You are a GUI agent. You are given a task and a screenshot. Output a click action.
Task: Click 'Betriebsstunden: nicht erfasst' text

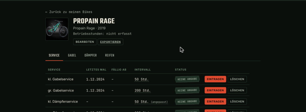pyautogui.click(x=102, y=34)
